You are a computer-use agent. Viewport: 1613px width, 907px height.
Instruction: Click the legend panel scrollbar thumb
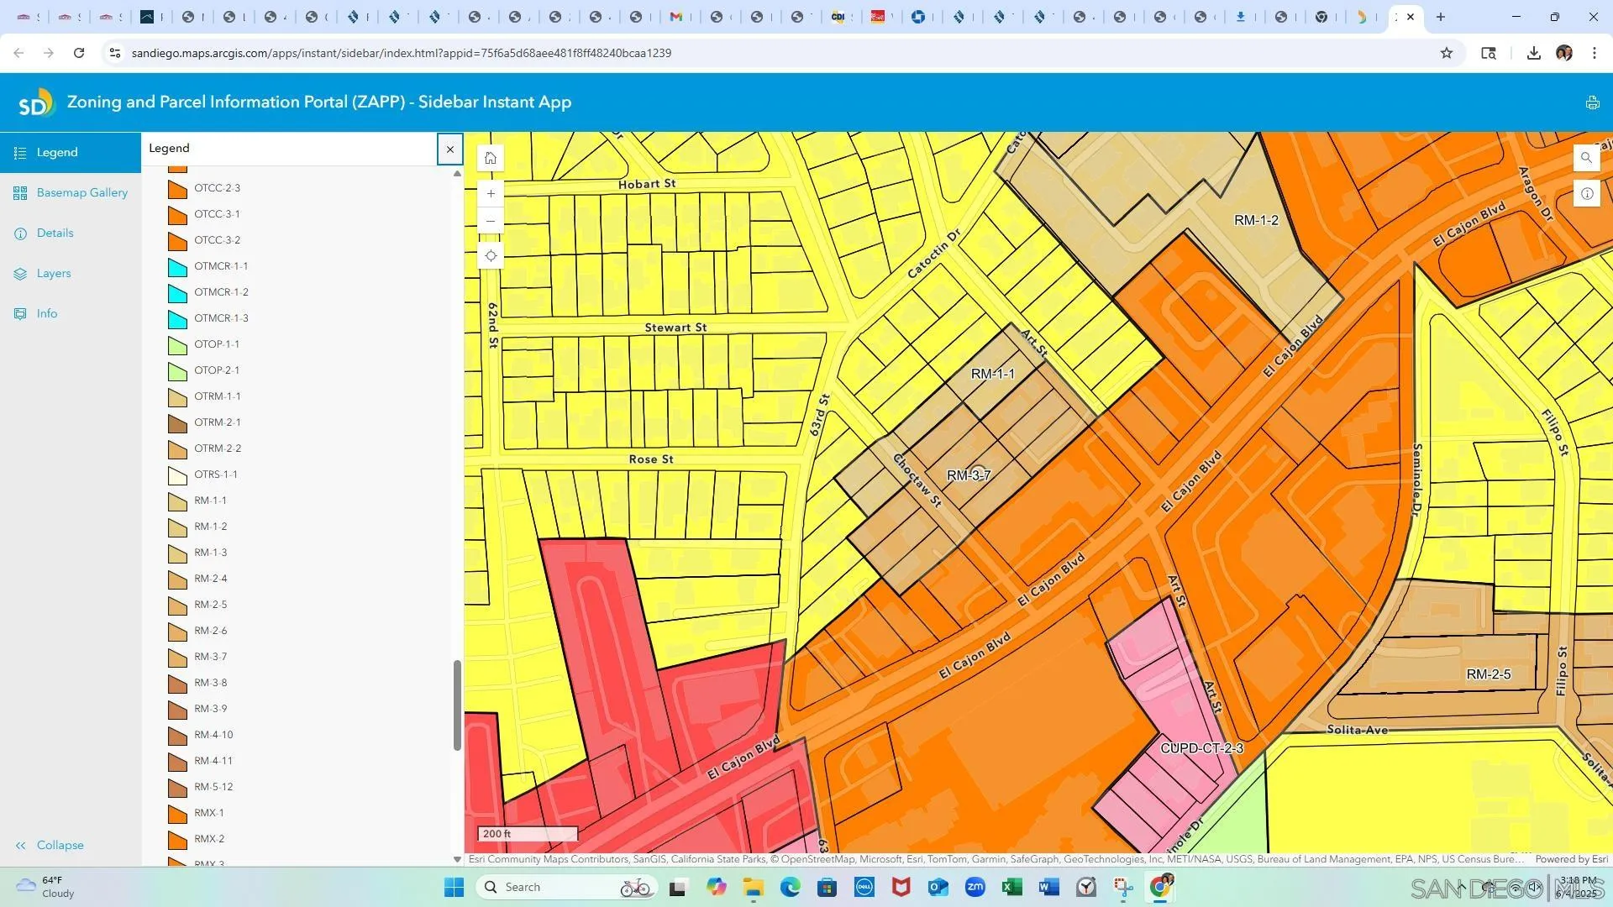457,705
